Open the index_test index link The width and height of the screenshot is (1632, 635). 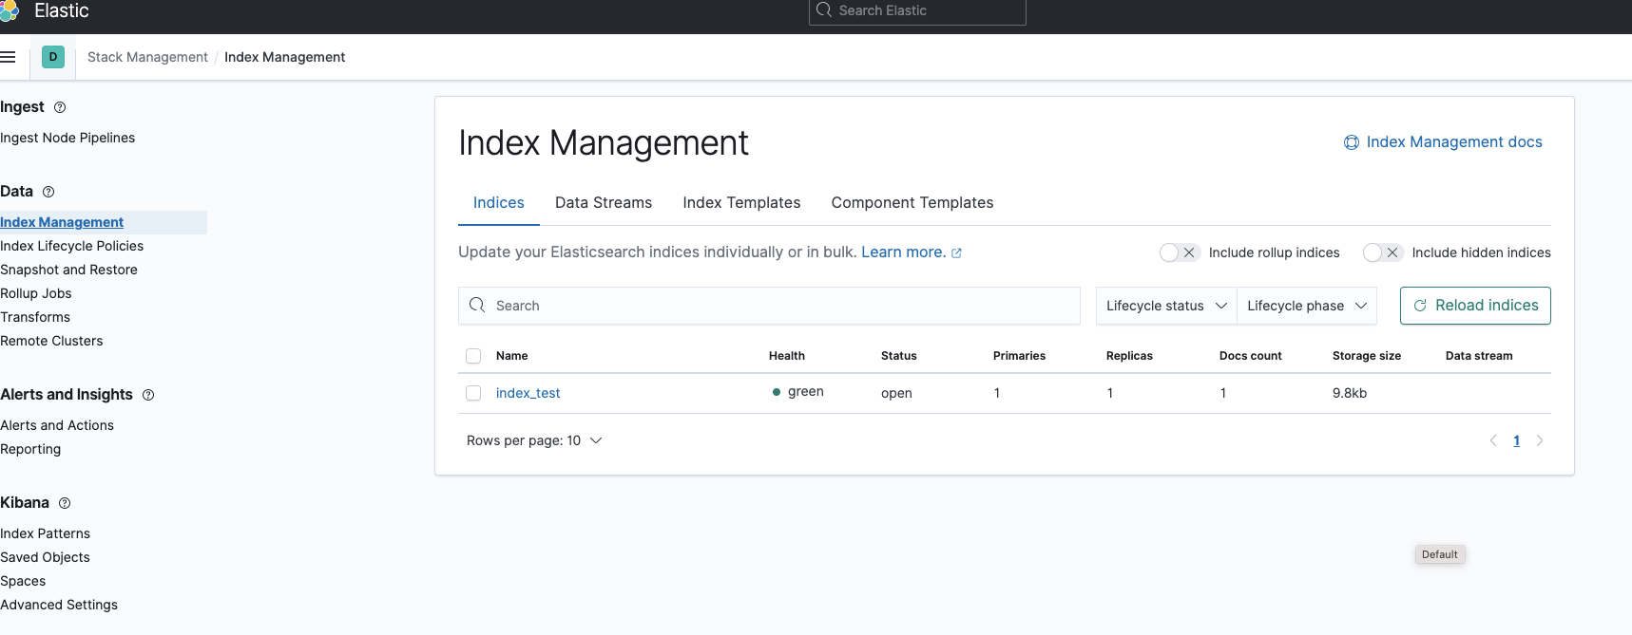528,393
